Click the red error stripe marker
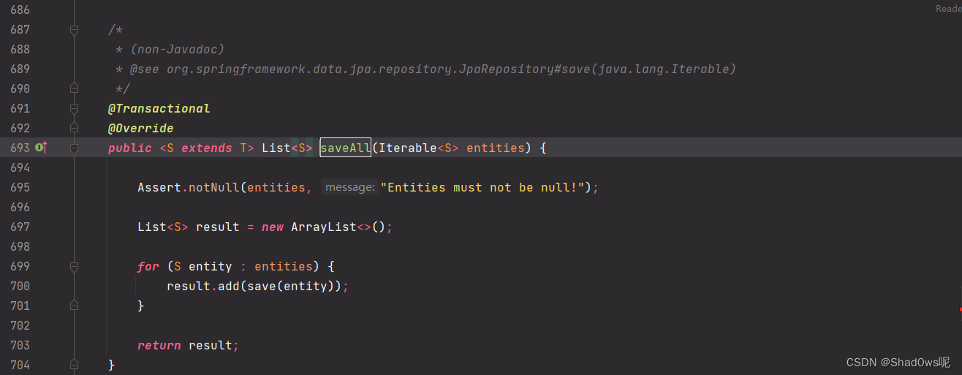This screenshot has height=375, width=962. click(960, 309)
